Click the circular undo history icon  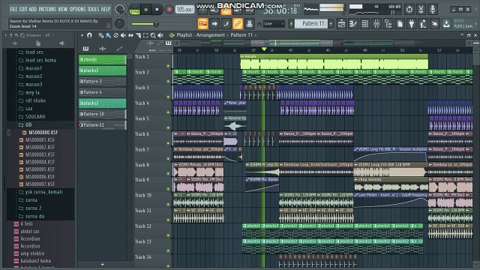click(x=409, y=9)
